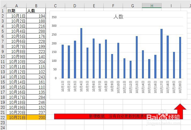Click cell containing 10月1日
Viewport: 191px width, 130px height.
click(x=16, y=16)
